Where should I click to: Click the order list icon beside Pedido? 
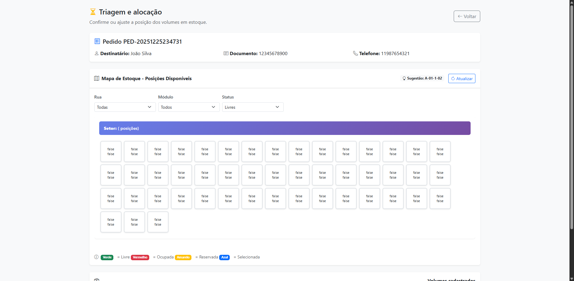click(x=97, y=41)
